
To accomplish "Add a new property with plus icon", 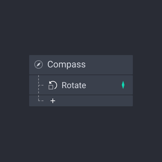I will [x=53, y=101].
